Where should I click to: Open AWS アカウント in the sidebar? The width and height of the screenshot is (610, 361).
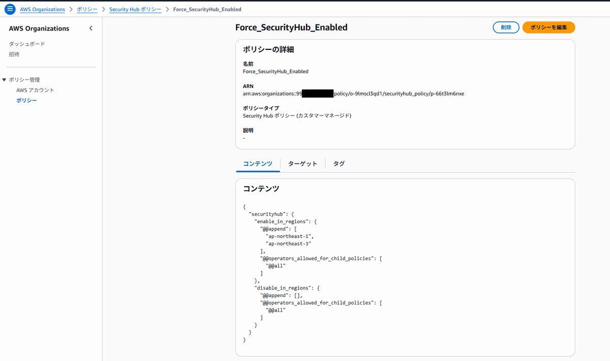pos(35,90)
